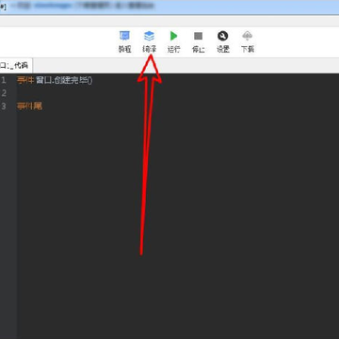The width and height of the screenshot is (339, 339).
Task: Click the 事件尾 line in the editor
Action: pyautogui.click(x=29, y=106)
